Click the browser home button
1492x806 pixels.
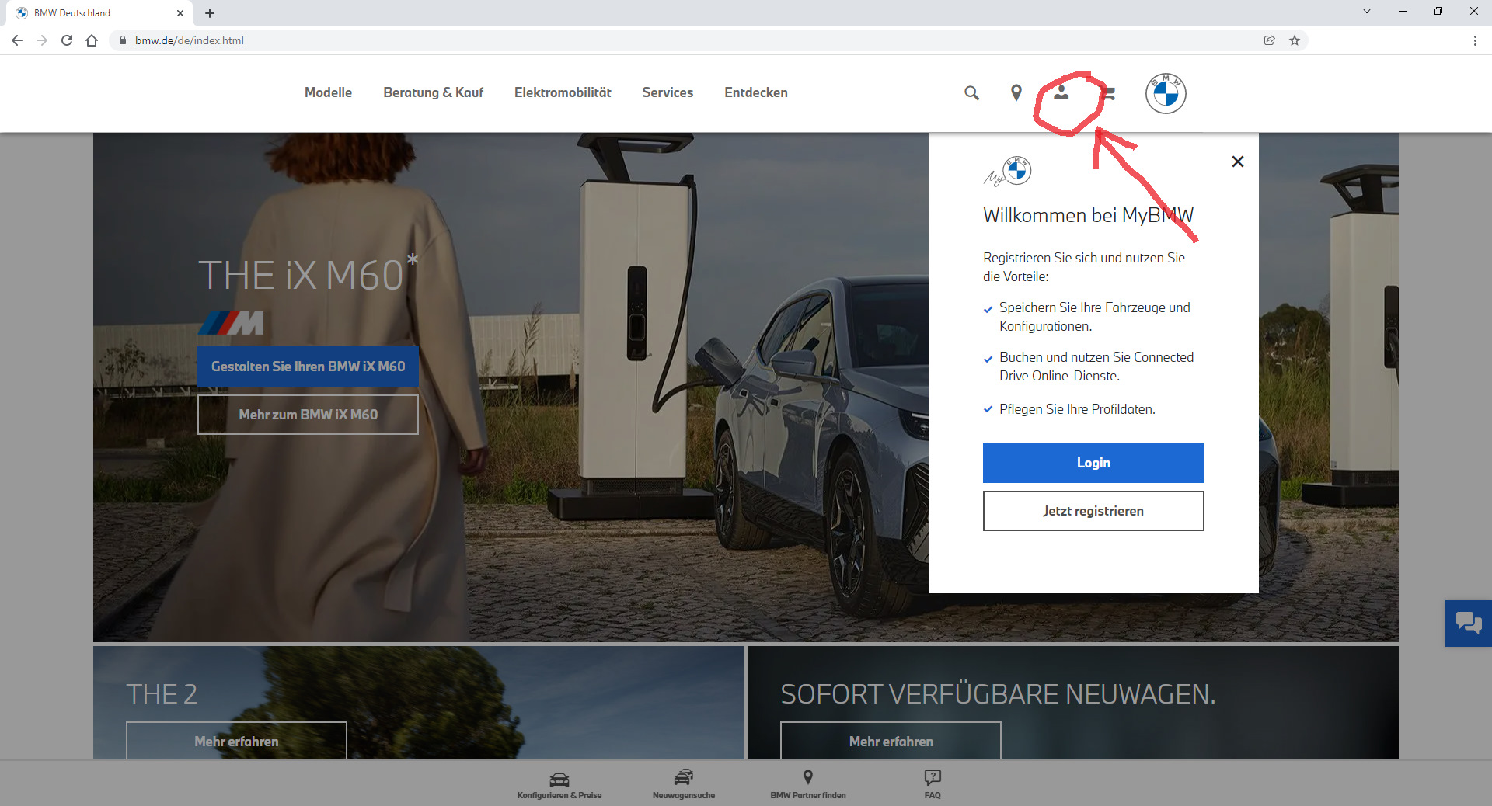click(x=92, y=40)
